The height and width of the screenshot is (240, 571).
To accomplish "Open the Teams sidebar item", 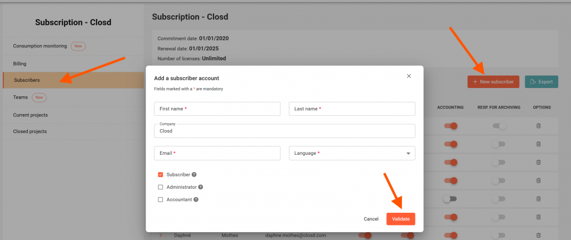I will [21, 97].
